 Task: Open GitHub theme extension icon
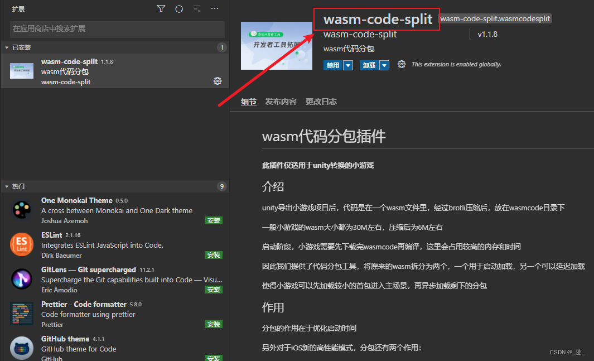tap(22, 348)
